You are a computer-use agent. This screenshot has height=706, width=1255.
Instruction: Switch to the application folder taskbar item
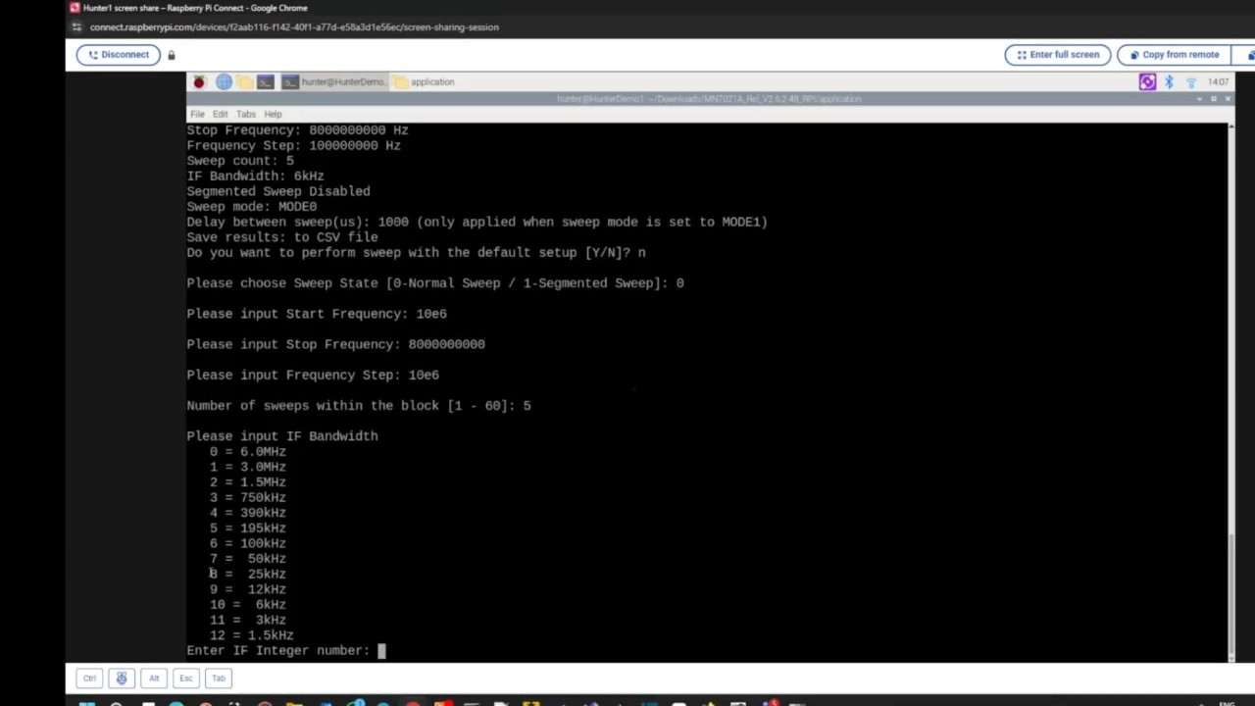click(x=426, y=82)
